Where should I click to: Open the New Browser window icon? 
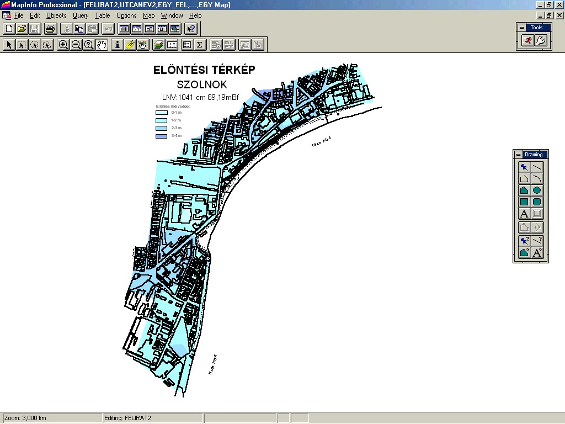point(124,29)
